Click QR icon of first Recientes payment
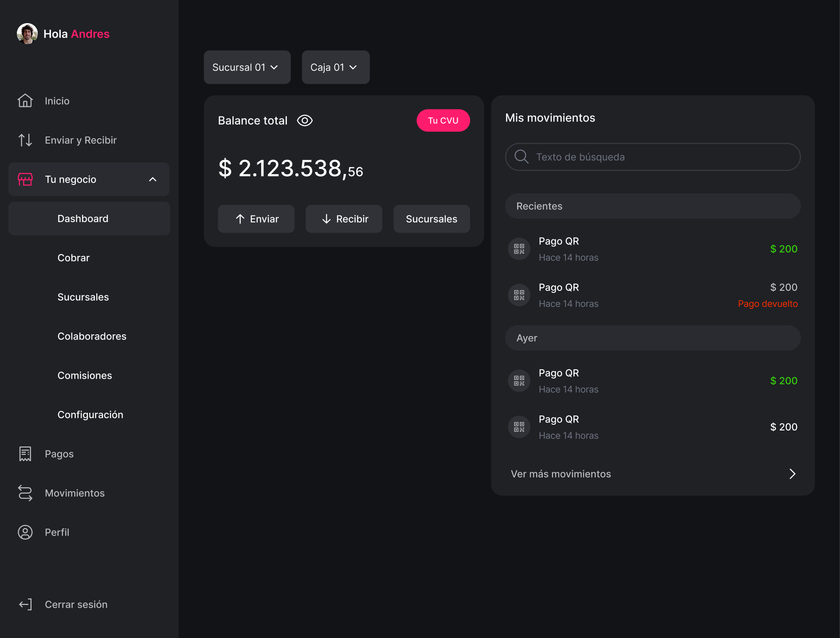 coord(519,249)
